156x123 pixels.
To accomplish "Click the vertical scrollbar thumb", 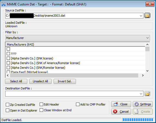I will pyautogui.click(x=147, y=49).
